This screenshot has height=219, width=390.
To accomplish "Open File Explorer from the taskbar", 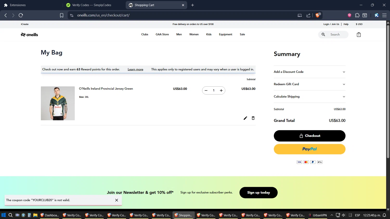I will 35,215.
